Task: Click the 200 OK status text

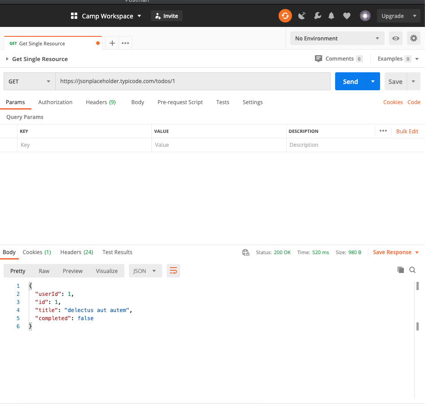Action: click(x=282, y=252)
